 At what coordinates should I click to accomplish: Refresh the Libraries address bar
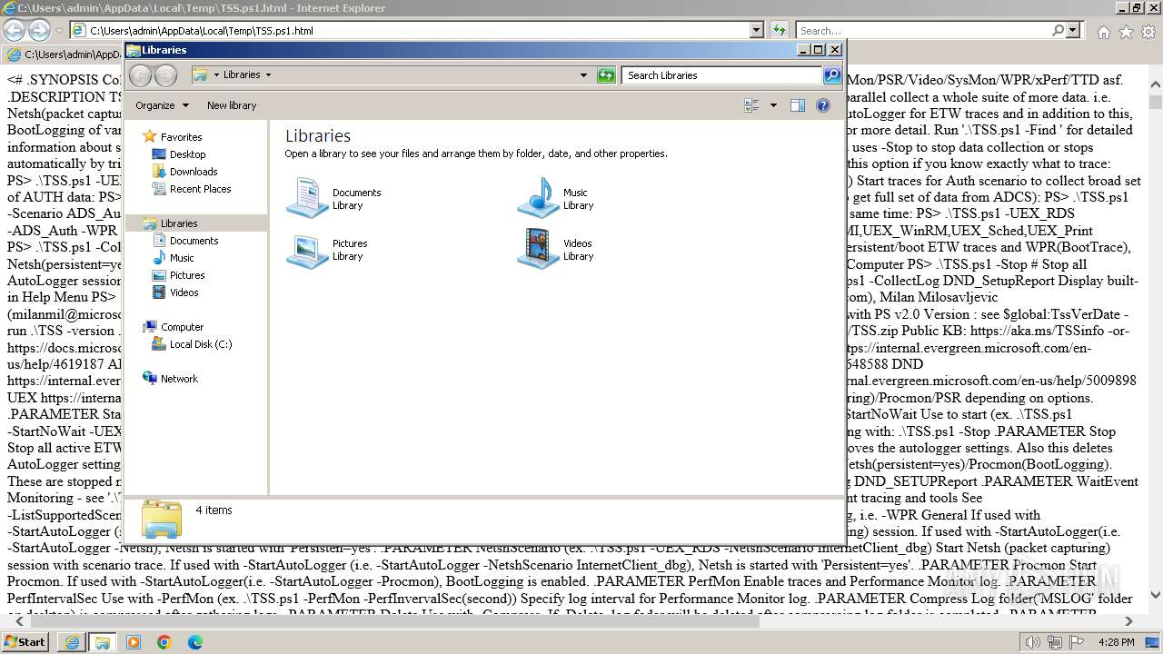tap(606, 75)
